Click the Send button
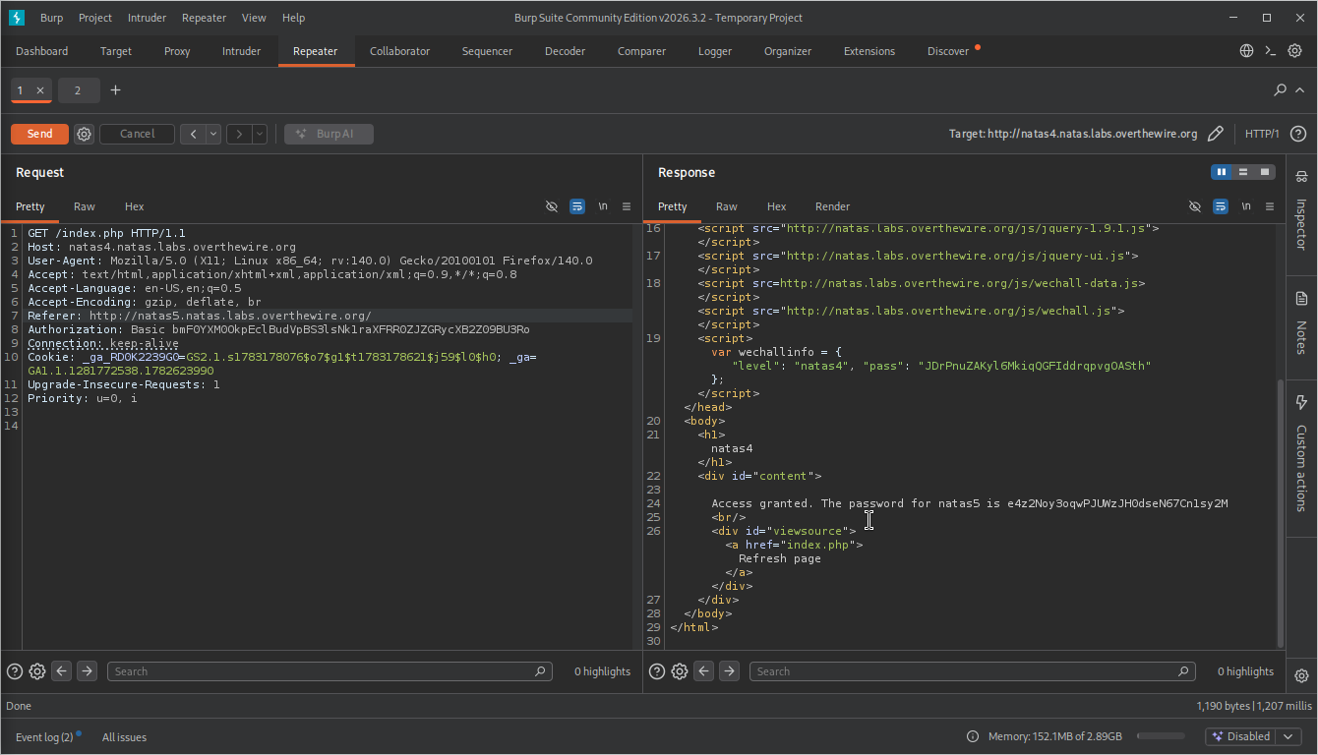Image resolution: width=1318 pixels, height=755 pixels. click(x=39, y=134)
